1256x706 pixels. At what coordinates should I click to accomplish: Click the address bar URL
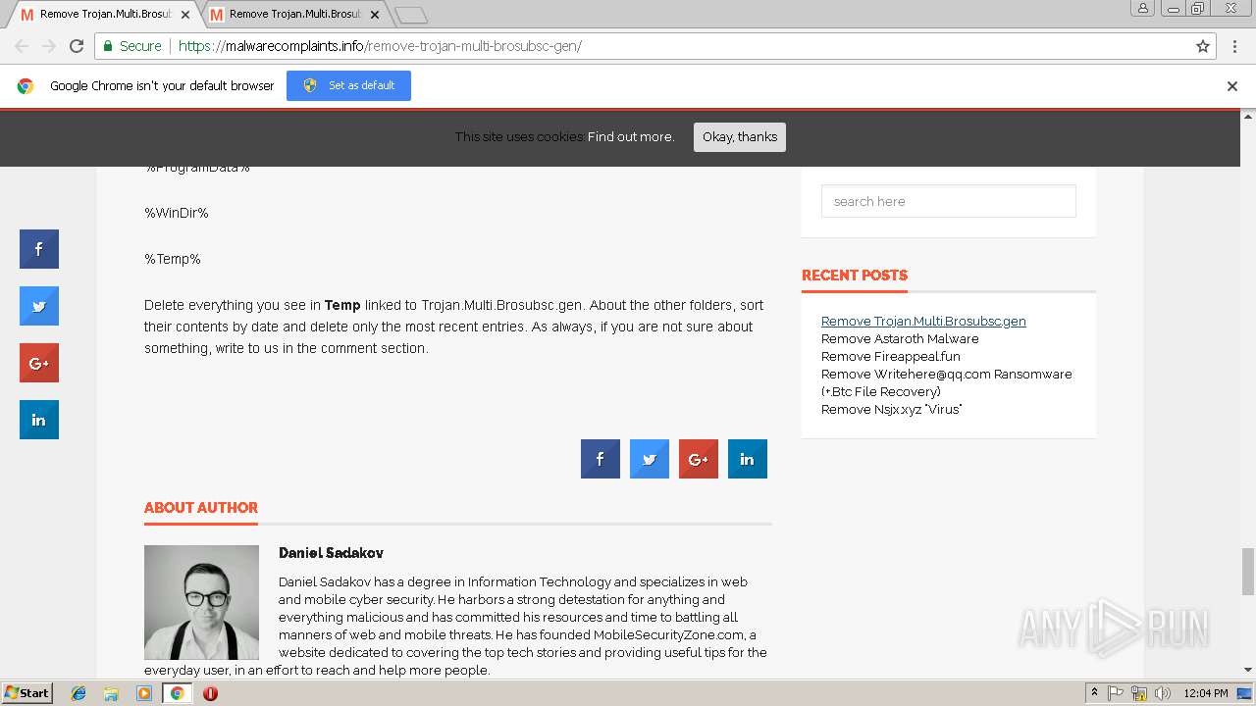(x=380, y=46)
